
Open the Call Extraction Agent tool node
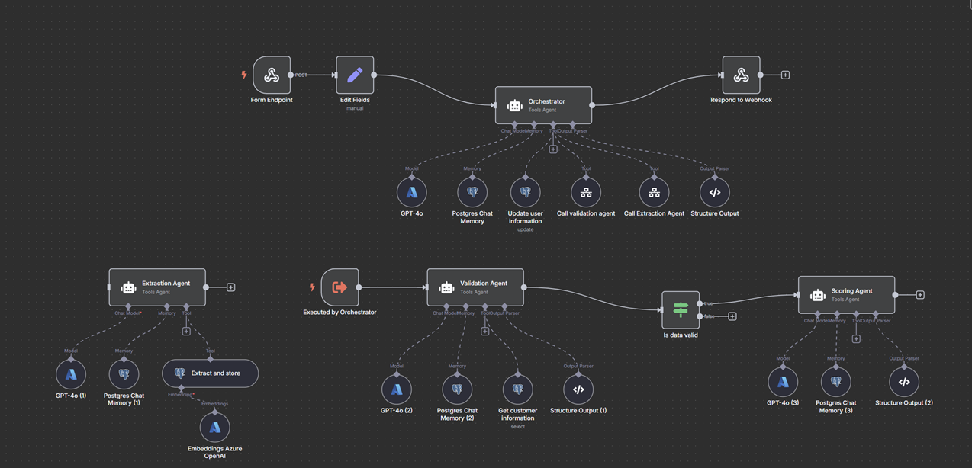(654, 192)
